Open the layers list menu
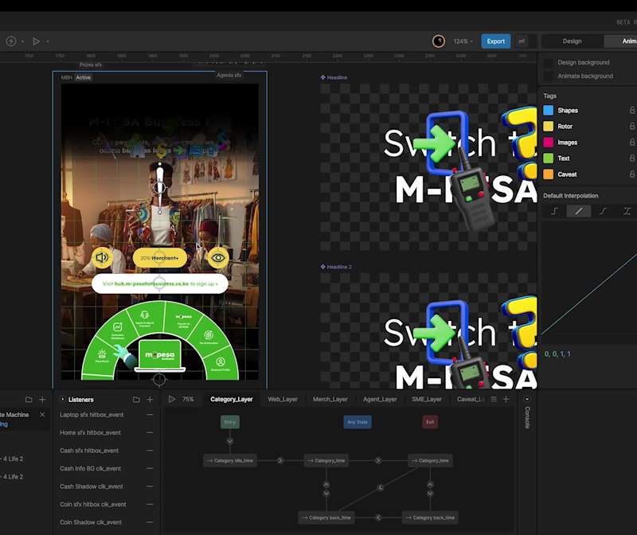Viewport: 637px width, 535px height. tap(493, 400)
